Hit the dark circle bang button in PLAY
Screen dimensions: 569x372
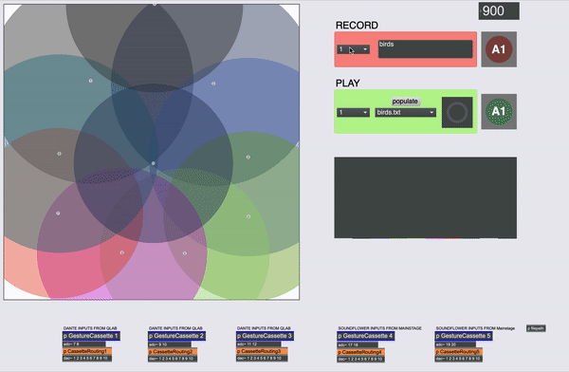(x=457, y=112)
